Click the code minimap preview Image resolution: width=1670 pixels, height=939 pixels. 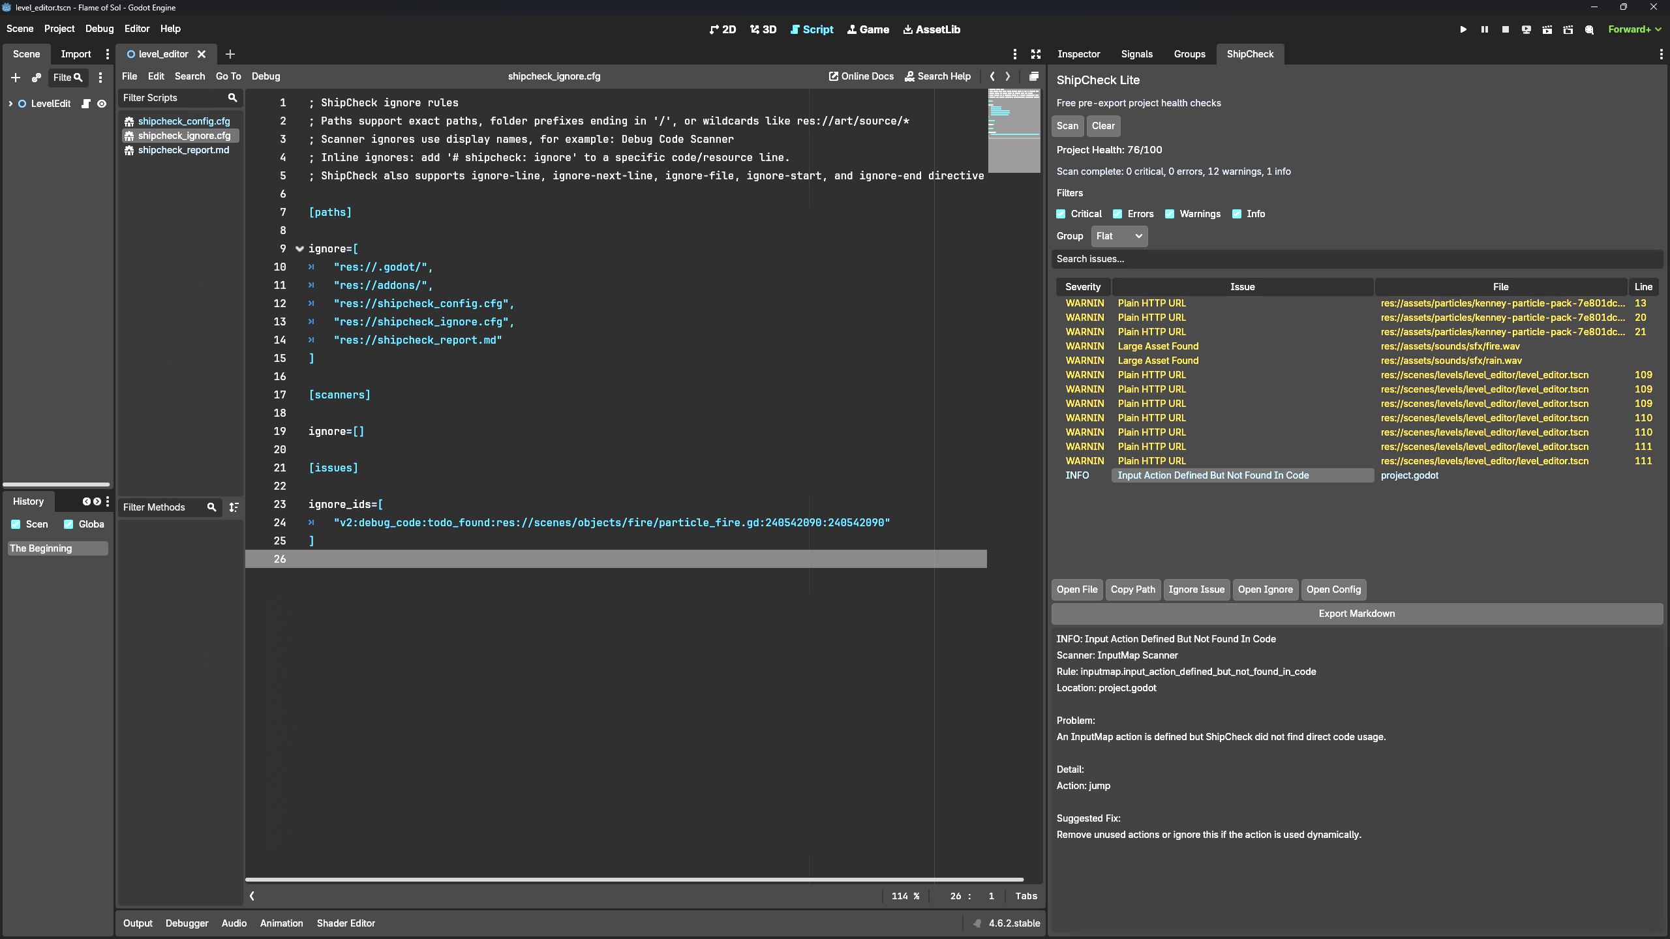[x=1014, y=130]
